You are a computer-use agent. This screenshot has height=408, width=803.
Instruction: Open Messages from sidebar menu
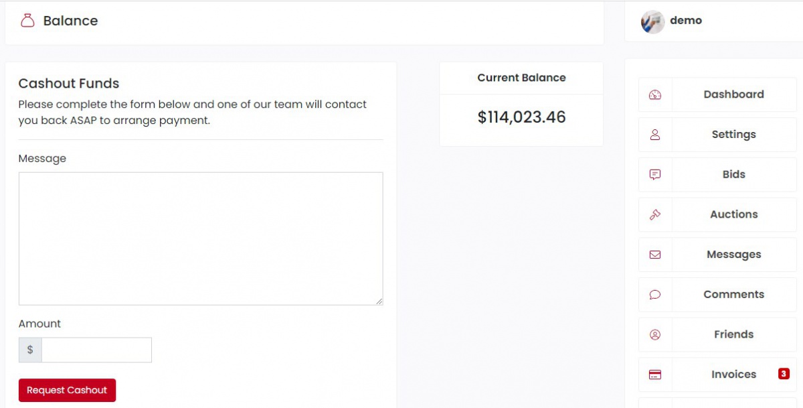tap(733, 255)
